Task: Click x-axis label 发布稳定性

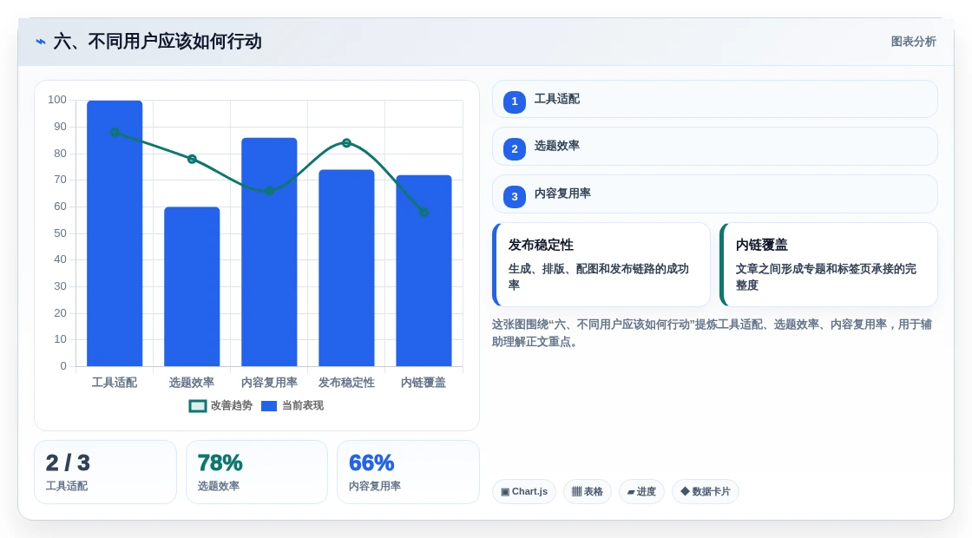Action: pos(346,383)
